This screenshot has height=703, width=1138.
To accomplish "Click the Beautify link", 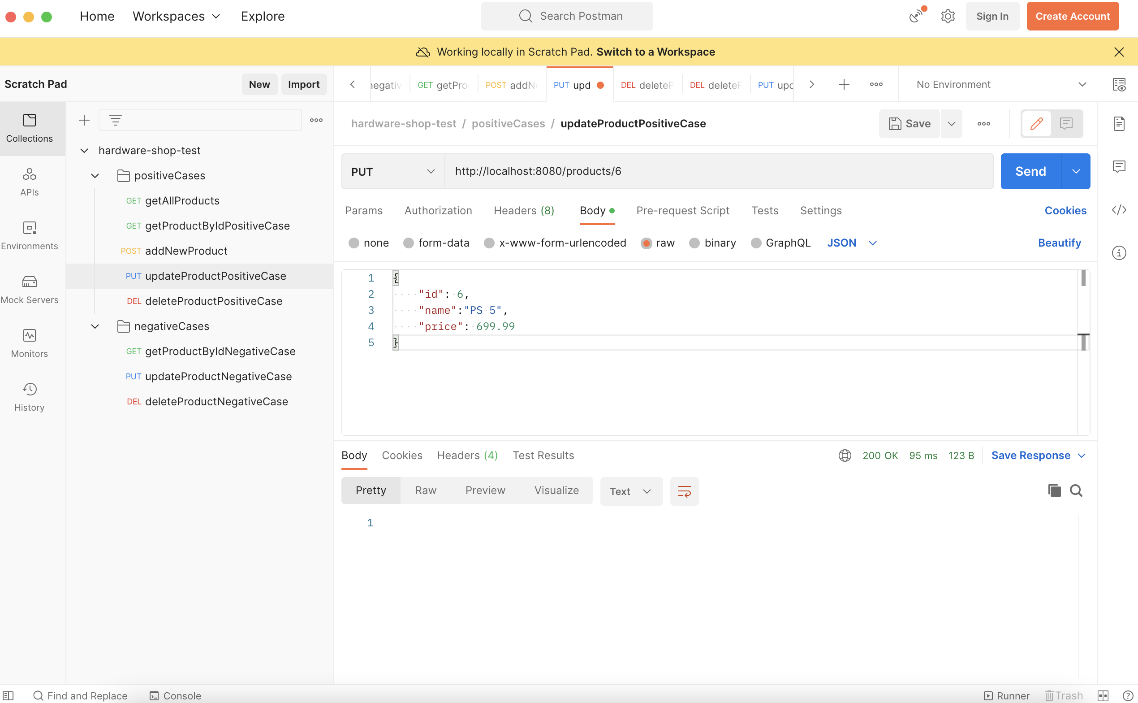I will point(1060,243).
